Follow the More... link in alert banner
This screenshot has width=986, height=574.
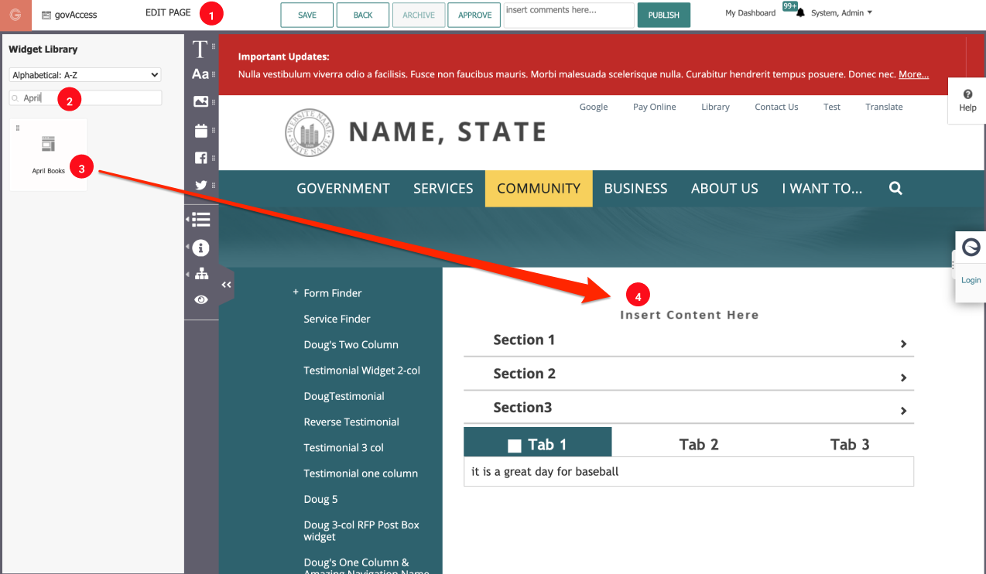pos(913,74)
